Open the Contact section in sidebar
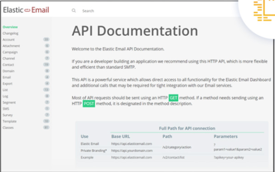275x172 pixels. point(8,65)
